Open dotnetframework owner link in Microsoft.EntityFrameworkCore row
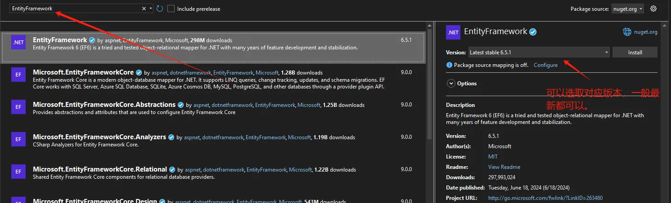 click(190, 73)
